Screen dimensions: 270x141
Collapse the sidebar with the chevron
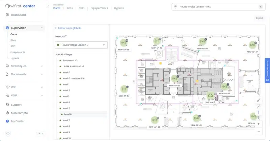(48, 6)
